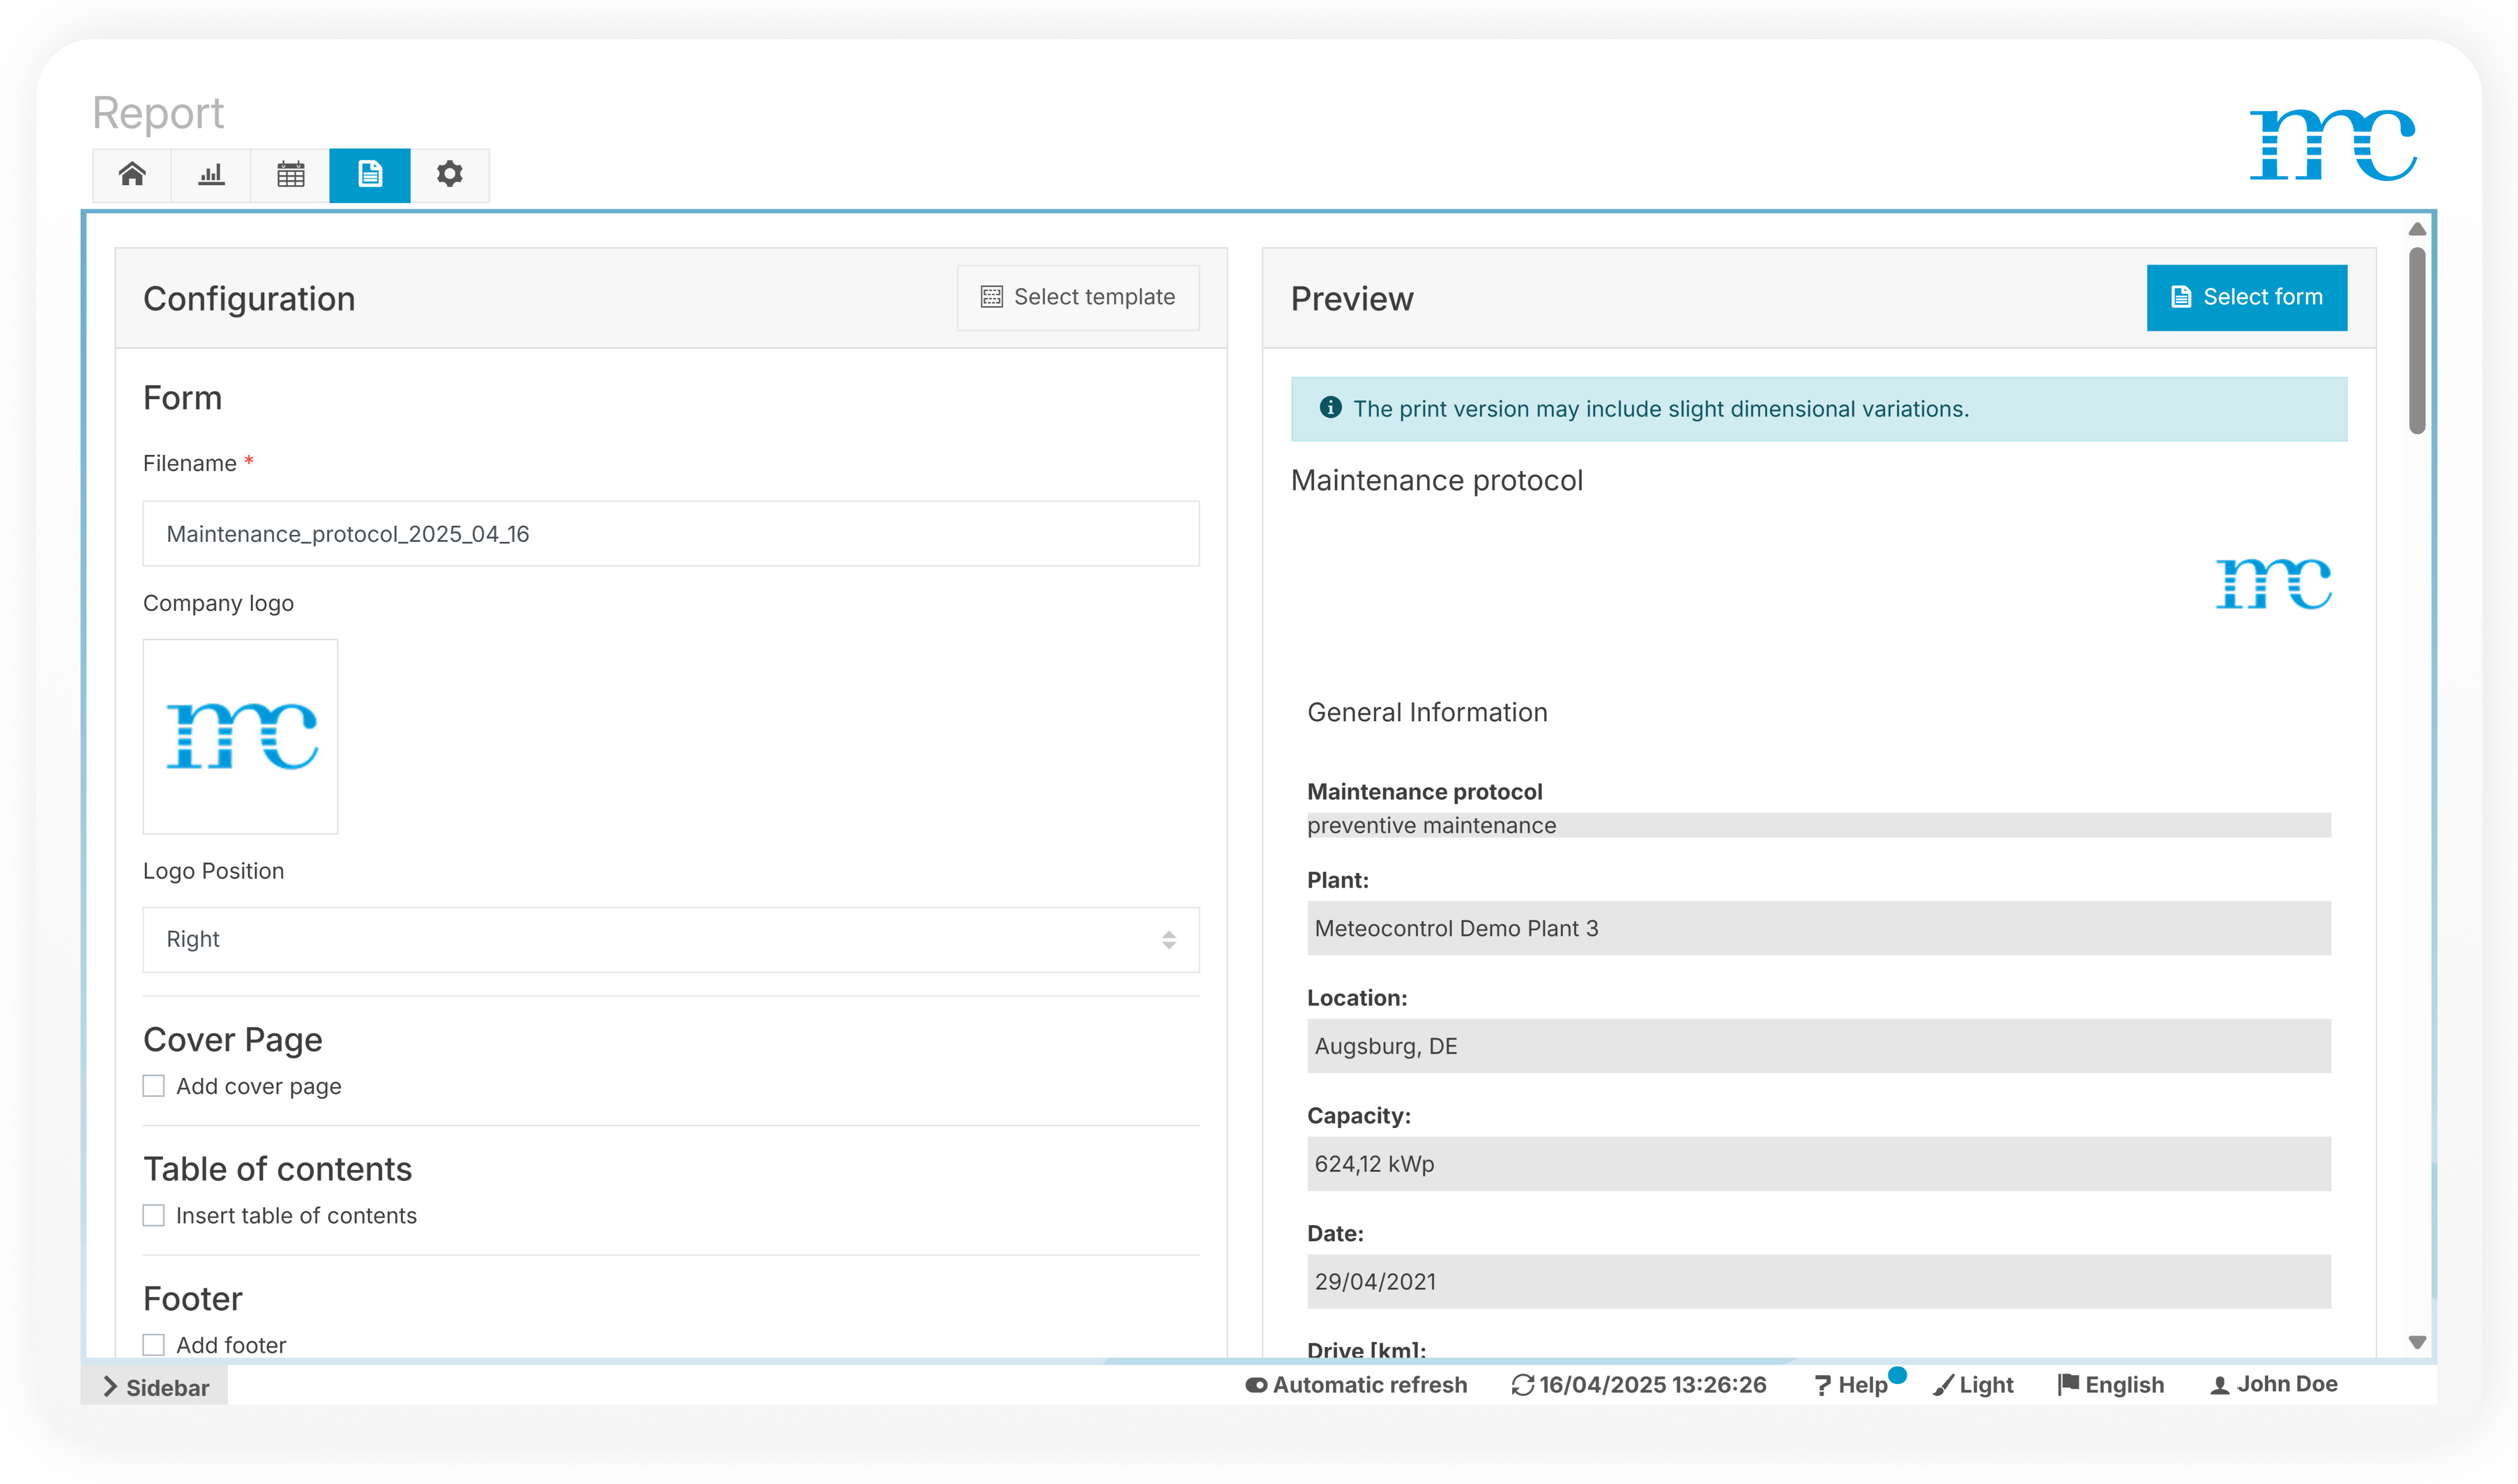Screen dimensions: 2518x1484
Task: Open the calendar table icon tab
Action: [x=290, y=175]
